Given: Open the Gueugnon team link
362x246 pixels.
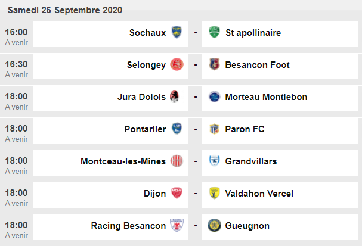Looking at the screenshot, I should pos(247,226).
